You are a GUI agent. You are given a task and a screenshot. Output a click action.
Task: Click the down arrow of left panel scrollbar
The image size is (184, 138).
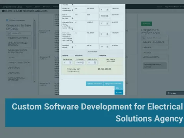click(x=34, y=81)
